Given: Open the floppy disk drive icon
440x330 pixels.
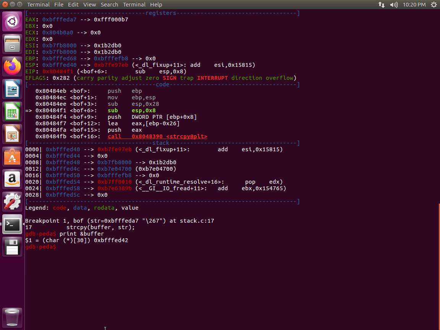Looking at the screenshot, I should [12, 247].
